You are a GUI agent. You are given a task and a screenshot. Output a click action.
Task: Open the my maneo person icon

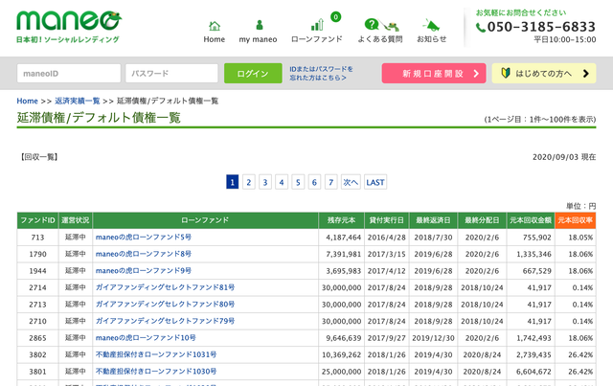tap(260, 25)
